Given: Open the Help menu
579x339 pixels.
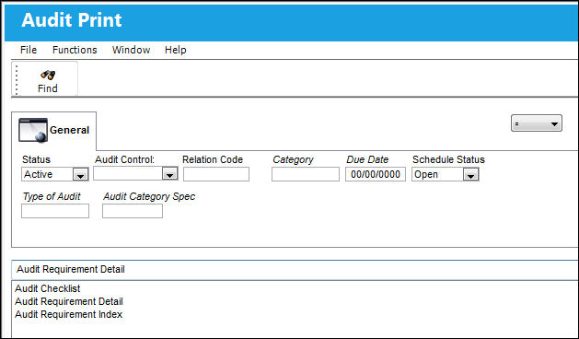Looking at the screenshot, I should pos(176,50).
